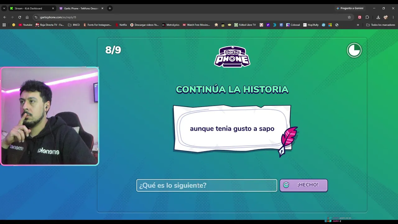The width and height of the screenshot is (398, 224).
Task: Open the smiley emoji bookmark
Action: tap(13, 25)
